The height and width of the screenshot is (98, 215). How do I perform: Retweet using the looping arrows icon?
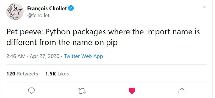[82, 91]
